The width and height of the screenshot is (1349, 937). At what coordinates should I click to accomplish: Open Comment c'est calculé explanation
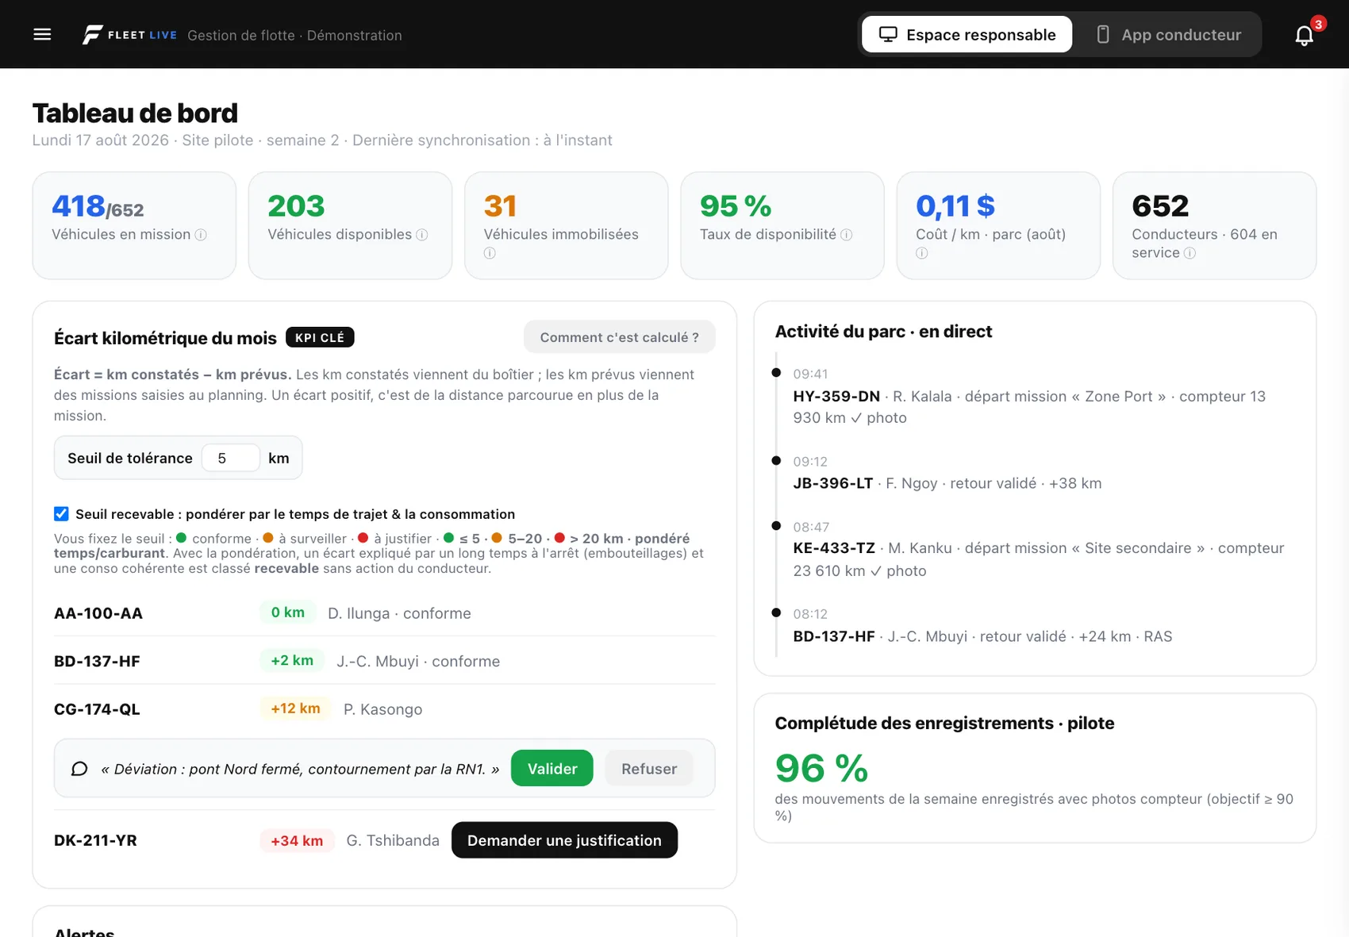point(619,337)
